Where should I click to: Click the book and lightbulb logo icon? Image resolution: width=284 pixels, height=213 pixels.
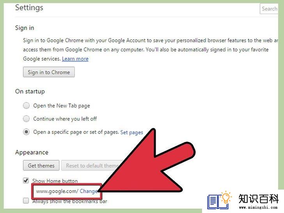click(220, 201)
